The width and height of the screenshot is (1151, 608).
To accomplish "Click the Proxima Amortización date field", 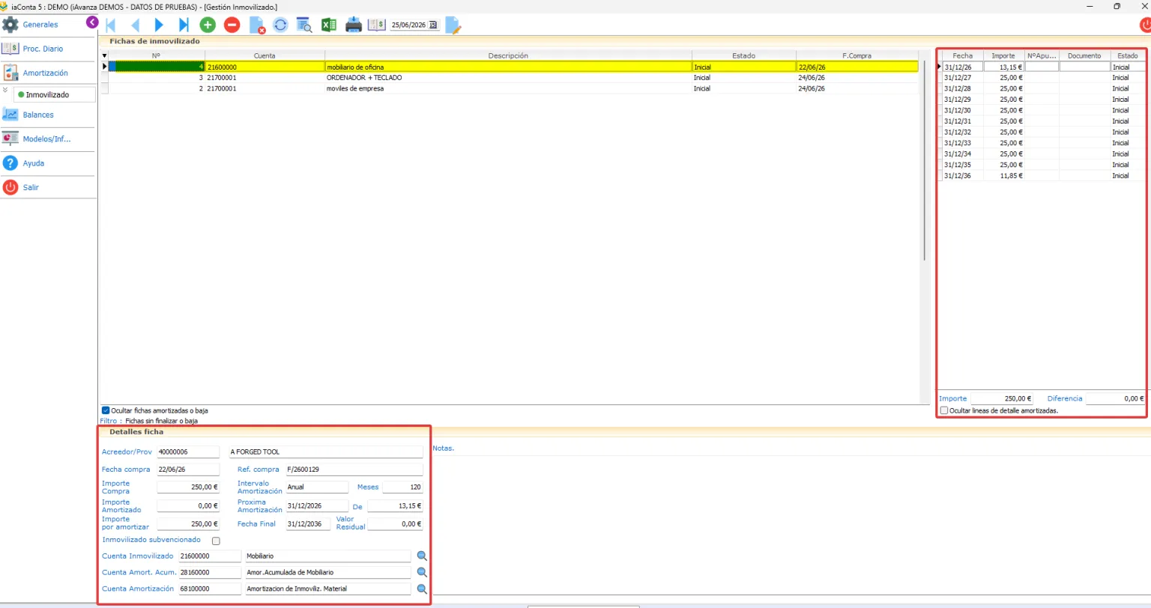I will (x=317, y=506).
